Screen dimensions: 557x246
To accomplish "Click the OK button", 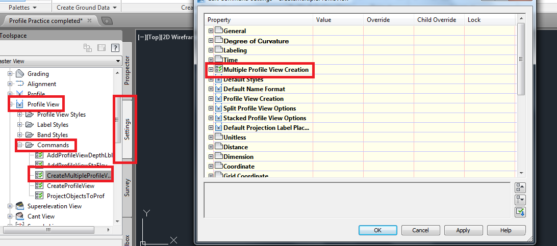I will pos(377,230).
